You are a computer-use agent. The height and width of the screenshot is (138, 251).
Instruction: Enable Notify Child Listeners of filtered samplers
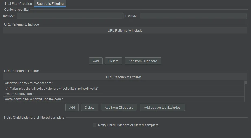[x=94, y=125]
